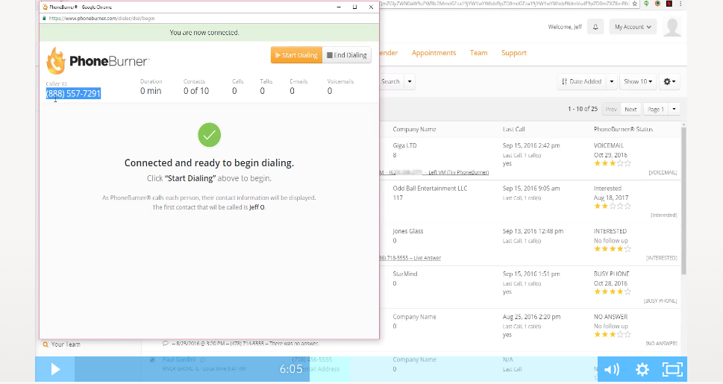This screenshot has width=723, height=384.
Task: Click the green Chrome extension icon
Action: tap(646, 4)
